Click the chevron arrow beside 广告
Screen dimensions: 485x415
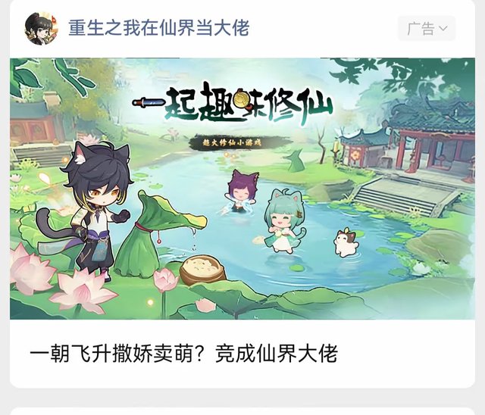[443, 29]
